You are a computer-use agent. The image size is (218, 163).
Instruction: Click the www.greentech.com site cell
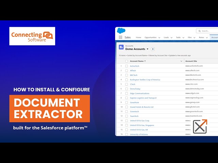(x=194, y=111)
